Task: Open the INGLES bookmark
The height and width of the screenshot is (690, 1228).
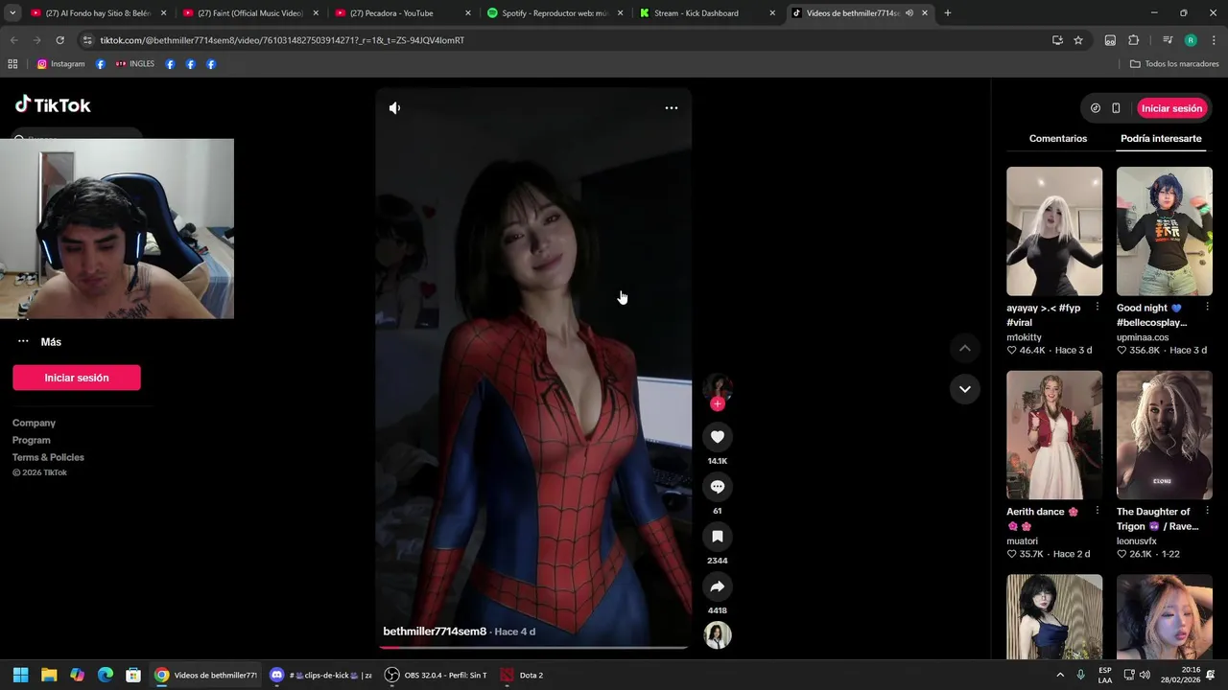Action: pyautogui.click(x=134, y=64)
